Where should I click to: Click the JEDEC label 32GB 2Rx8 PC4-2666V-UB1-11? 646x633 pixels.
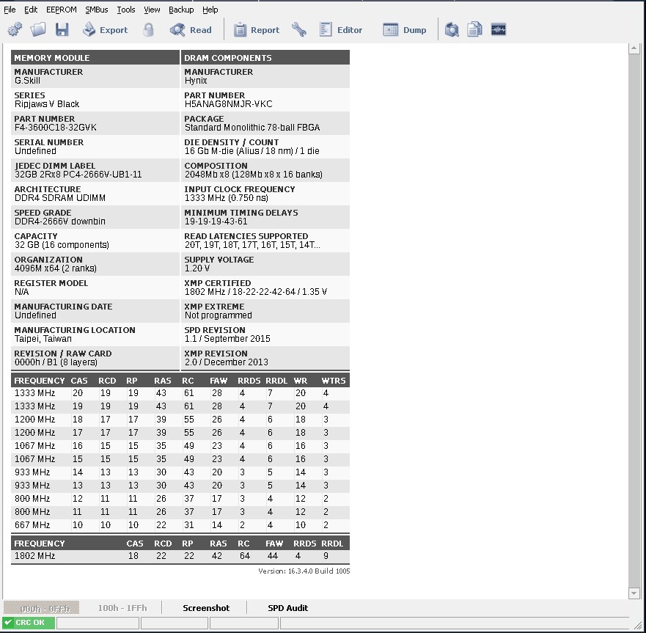point(78,175)
